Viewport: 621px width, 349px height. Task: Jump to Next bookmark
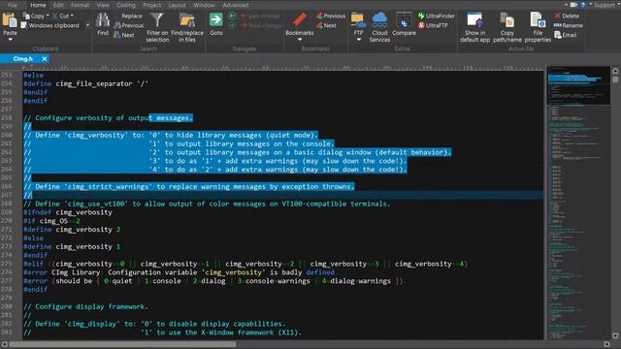point(326,25)
